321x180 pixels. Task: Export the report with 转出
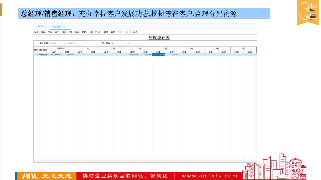(57, 32)
